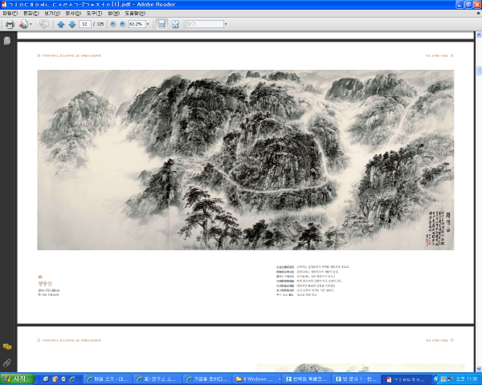This screenshot has width=482, height=385.
Task: Click the Print icon in toolbar
Action: tap(10, 24)
